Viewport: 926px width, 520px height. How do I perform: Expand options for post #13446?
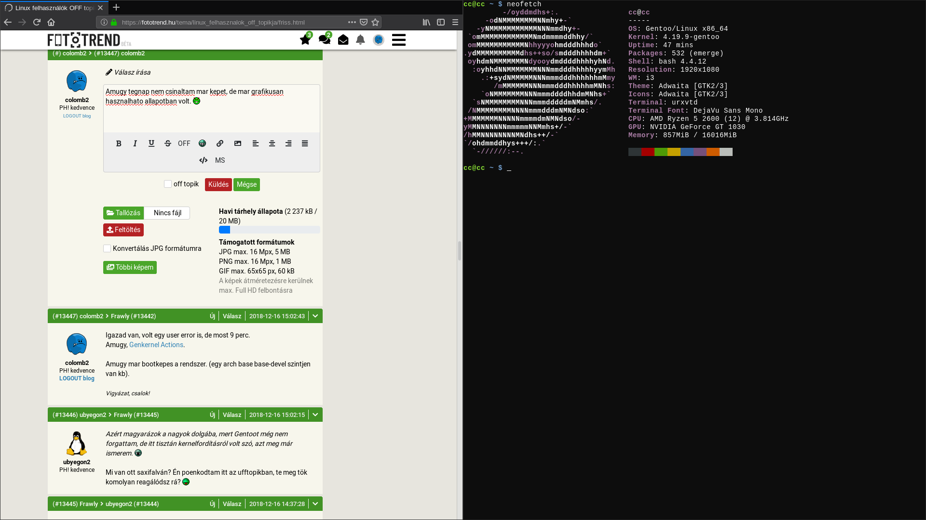tap(315, 415)
